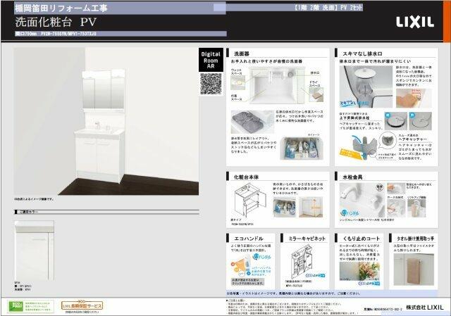Click the 楯岡笛田リフォーム工事 project name
The height and width of the screenshot is (316, 451).
click(61, 8)
